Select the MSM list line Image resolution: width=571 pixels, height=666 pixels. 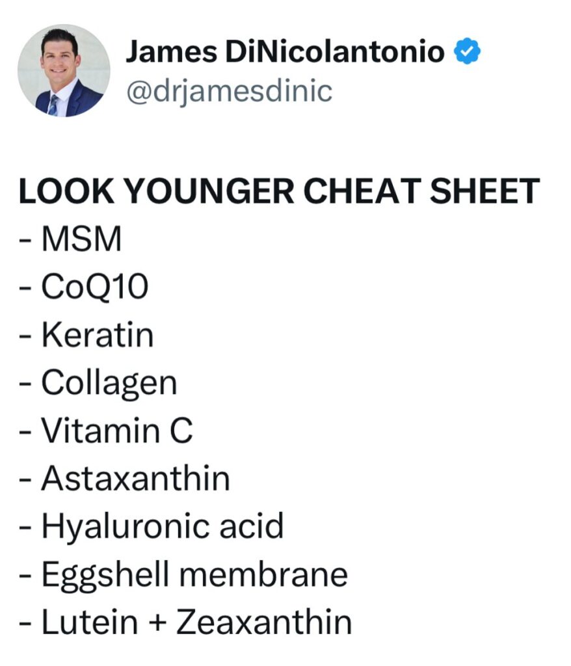(70, 239)
